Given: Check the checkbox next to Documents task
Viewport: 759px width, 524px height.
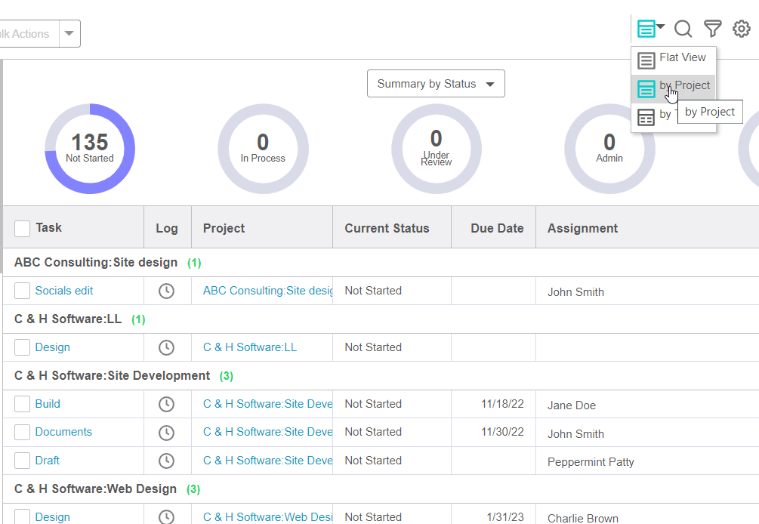Looking at the screenshot, I should pyautogui.click(x=22, y=432).
